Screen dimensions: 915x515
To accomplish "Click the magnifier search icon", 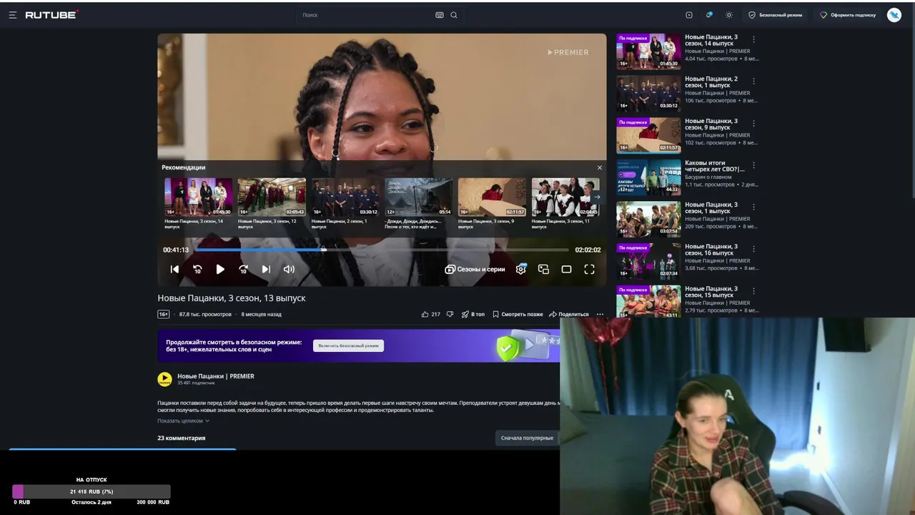I will pyautogui.click(x=454, y=15).
